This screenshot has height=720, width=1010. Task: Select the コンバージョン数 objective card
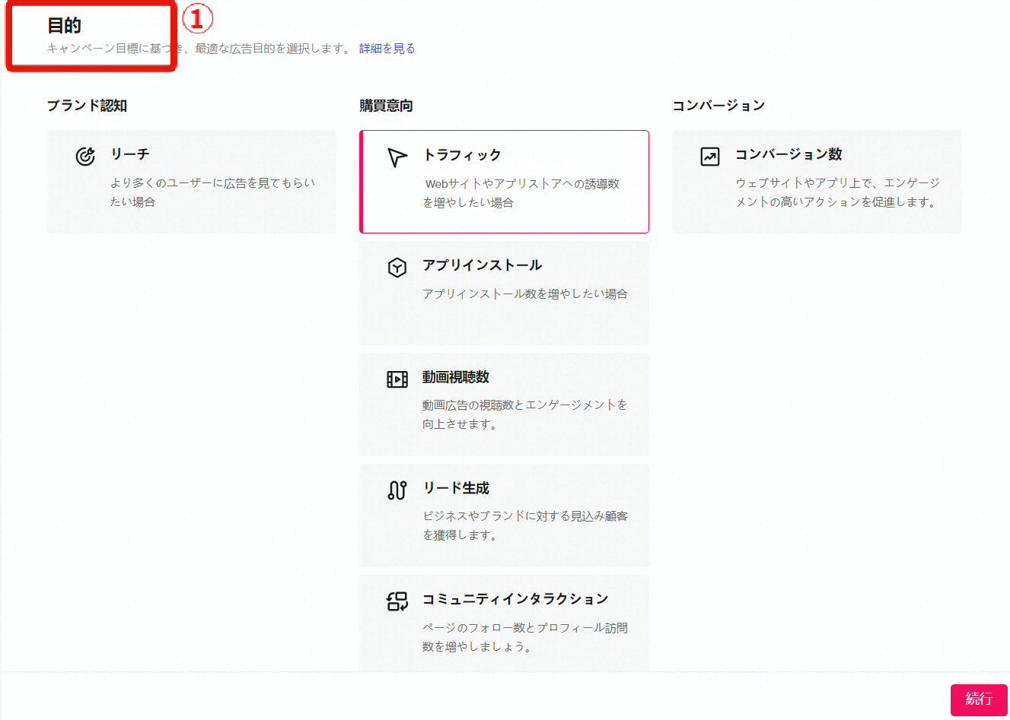[x=817, y=182]
